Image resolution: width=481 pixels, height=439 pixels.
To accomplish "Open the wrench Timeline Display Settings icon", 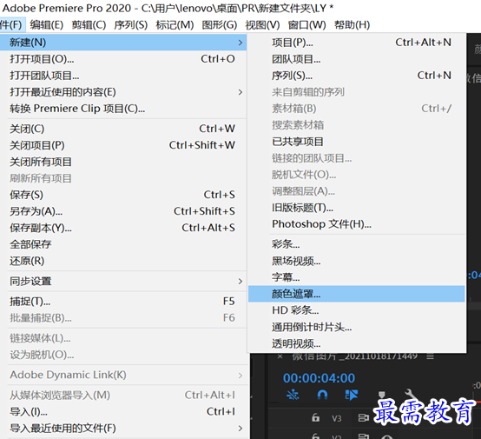I will point(411,394).
